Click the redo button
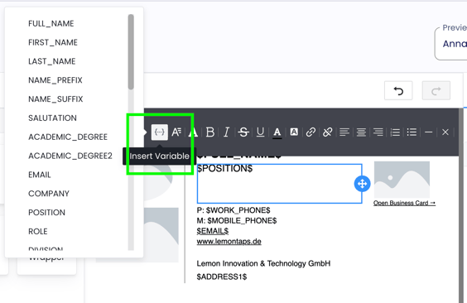467x303 pixels. click(x=436, y=90)
